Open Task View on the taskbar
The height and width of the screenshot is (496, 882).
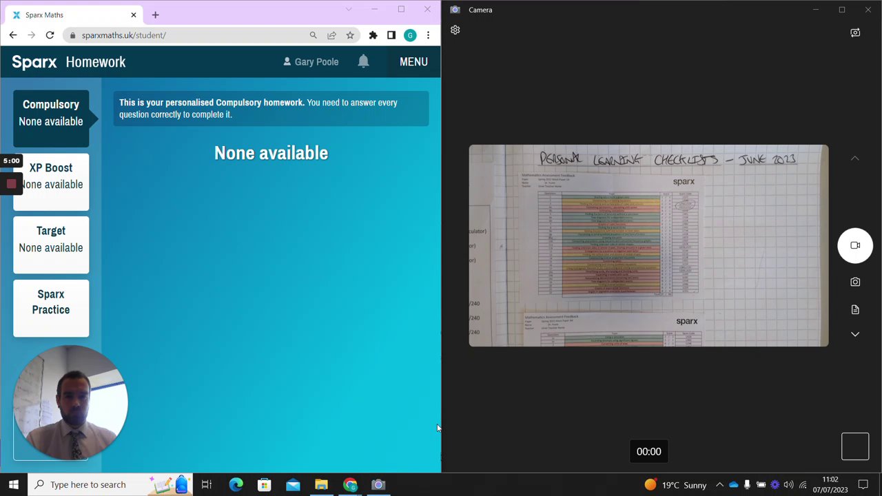(206, 484)
